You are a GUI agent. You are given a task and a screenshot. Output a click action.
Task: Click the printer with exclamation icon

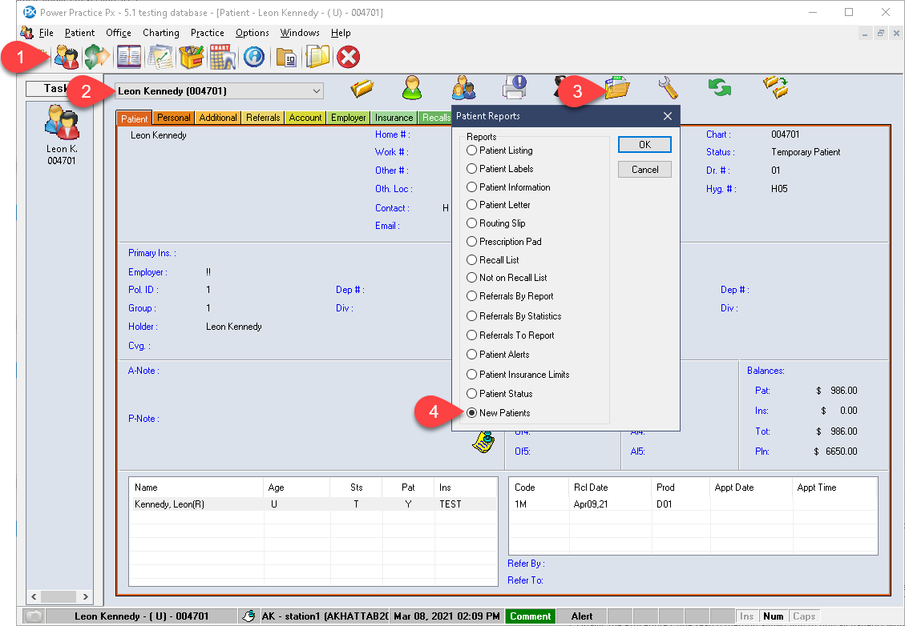[515, 87]
